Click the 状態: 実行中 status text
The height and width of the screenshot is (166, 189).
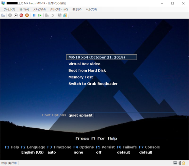tap(9, 163)
